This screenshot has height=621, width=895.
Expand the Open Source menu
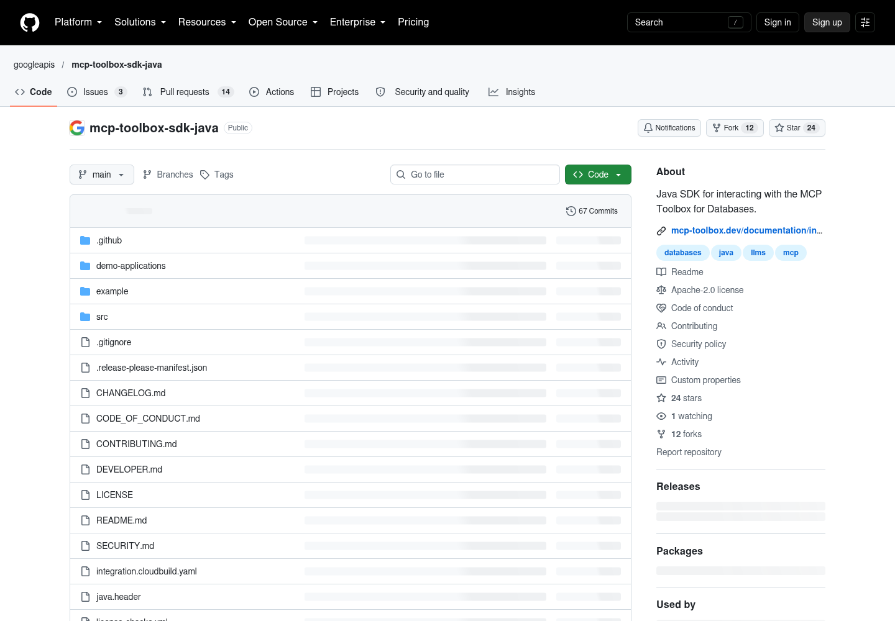283,22
